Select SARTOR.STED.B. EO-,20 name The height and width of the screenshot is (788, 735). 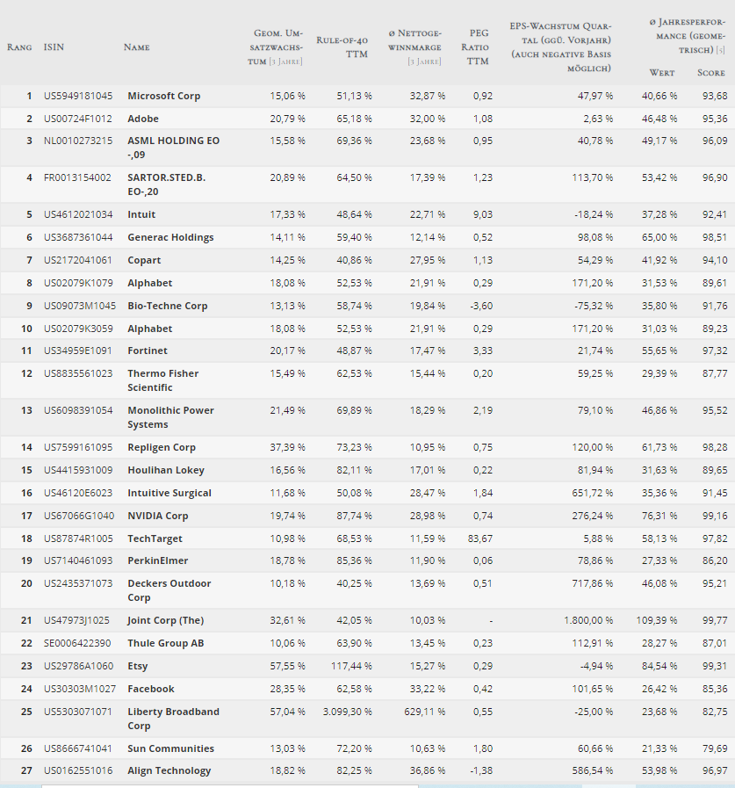(166, 184)
